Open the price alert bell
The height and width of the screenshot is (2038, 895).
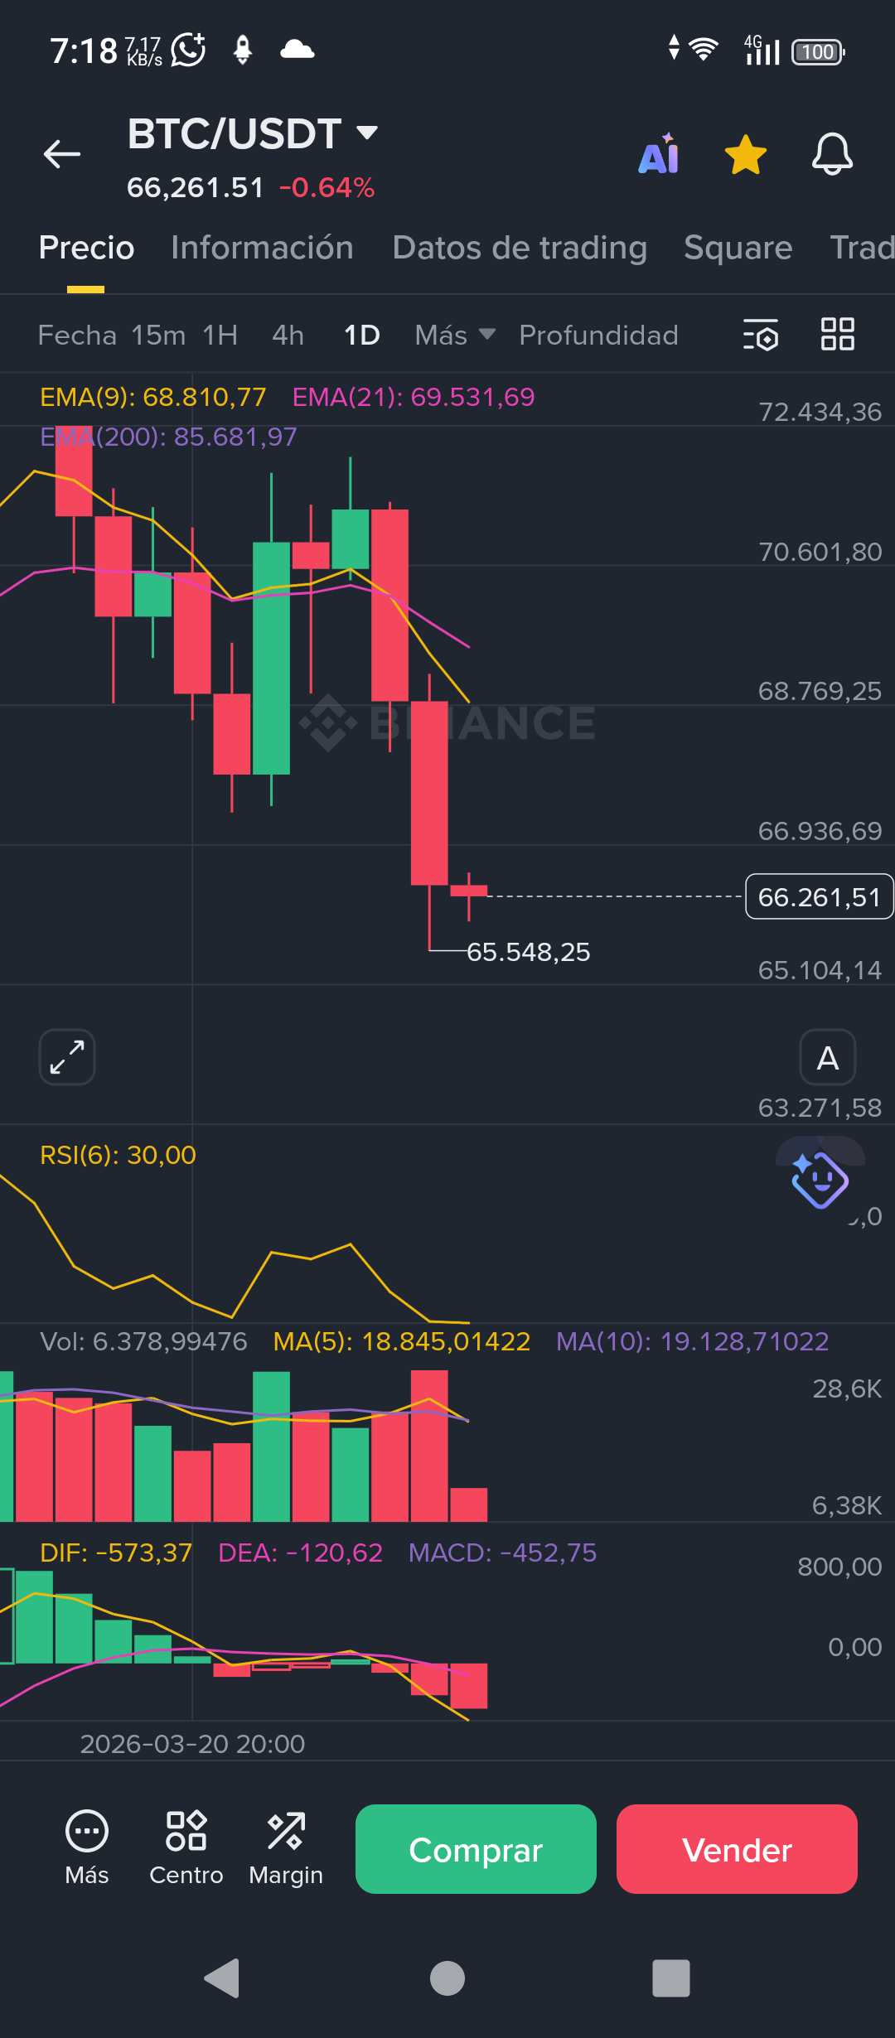[x=832, y=154]
